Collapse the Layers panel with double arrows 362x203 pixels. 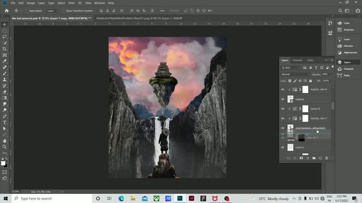[326, 60]
